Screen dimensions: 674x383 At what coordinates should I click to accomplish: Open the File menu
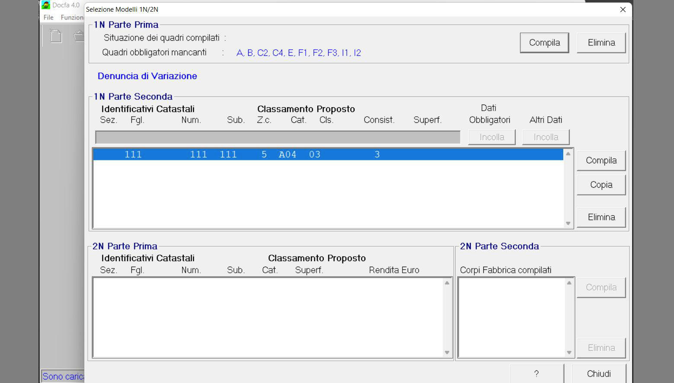(48, 17)
